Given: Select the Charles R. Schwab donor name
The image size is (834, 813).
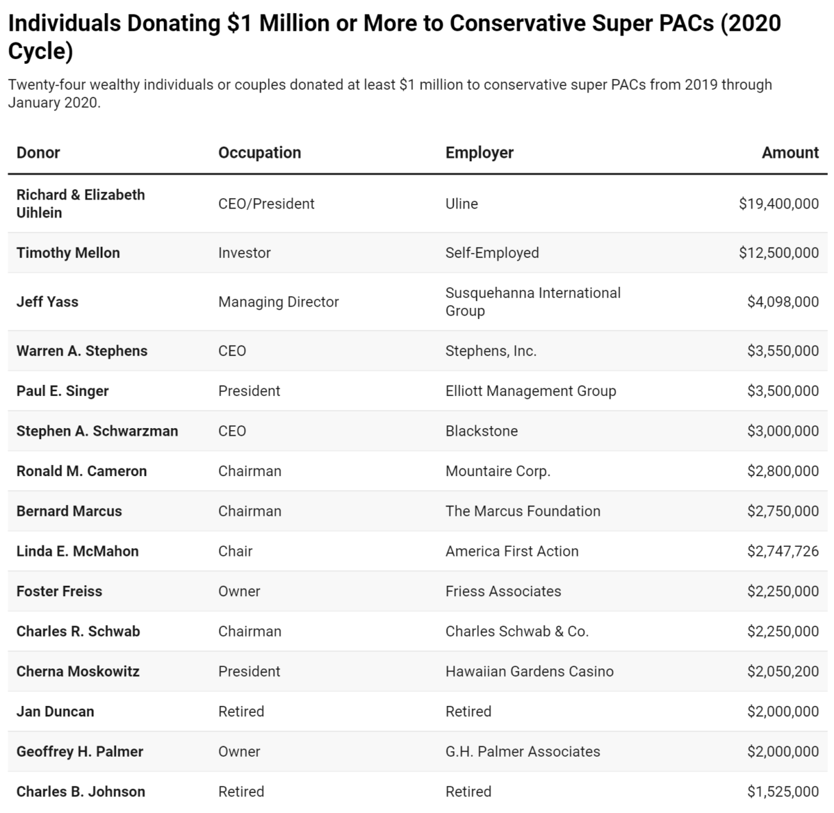Looking at the screenshot, I should (78, 632).
